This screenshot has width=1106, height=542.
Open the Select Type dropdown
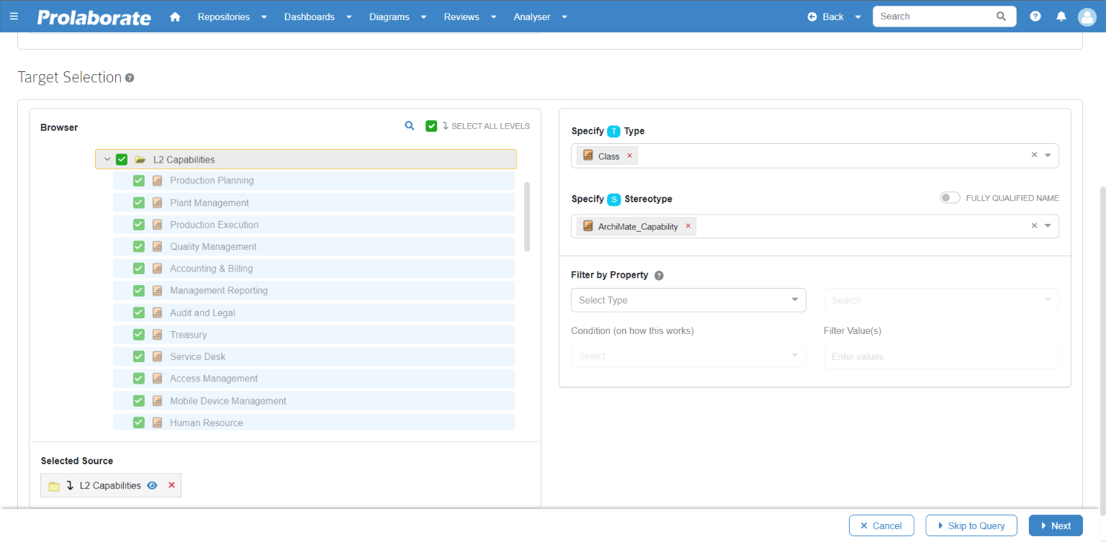tap(688, 299)
